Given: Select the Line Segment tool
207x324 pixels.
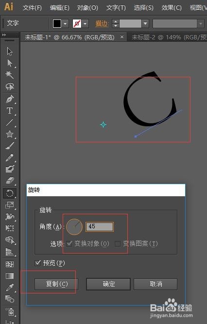Looking at the screenshot, I should (10, 122).
